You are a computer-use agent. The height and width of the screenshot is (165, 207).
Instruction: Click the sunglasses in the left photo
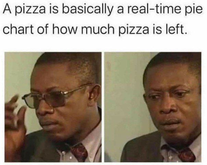[53, 97]
